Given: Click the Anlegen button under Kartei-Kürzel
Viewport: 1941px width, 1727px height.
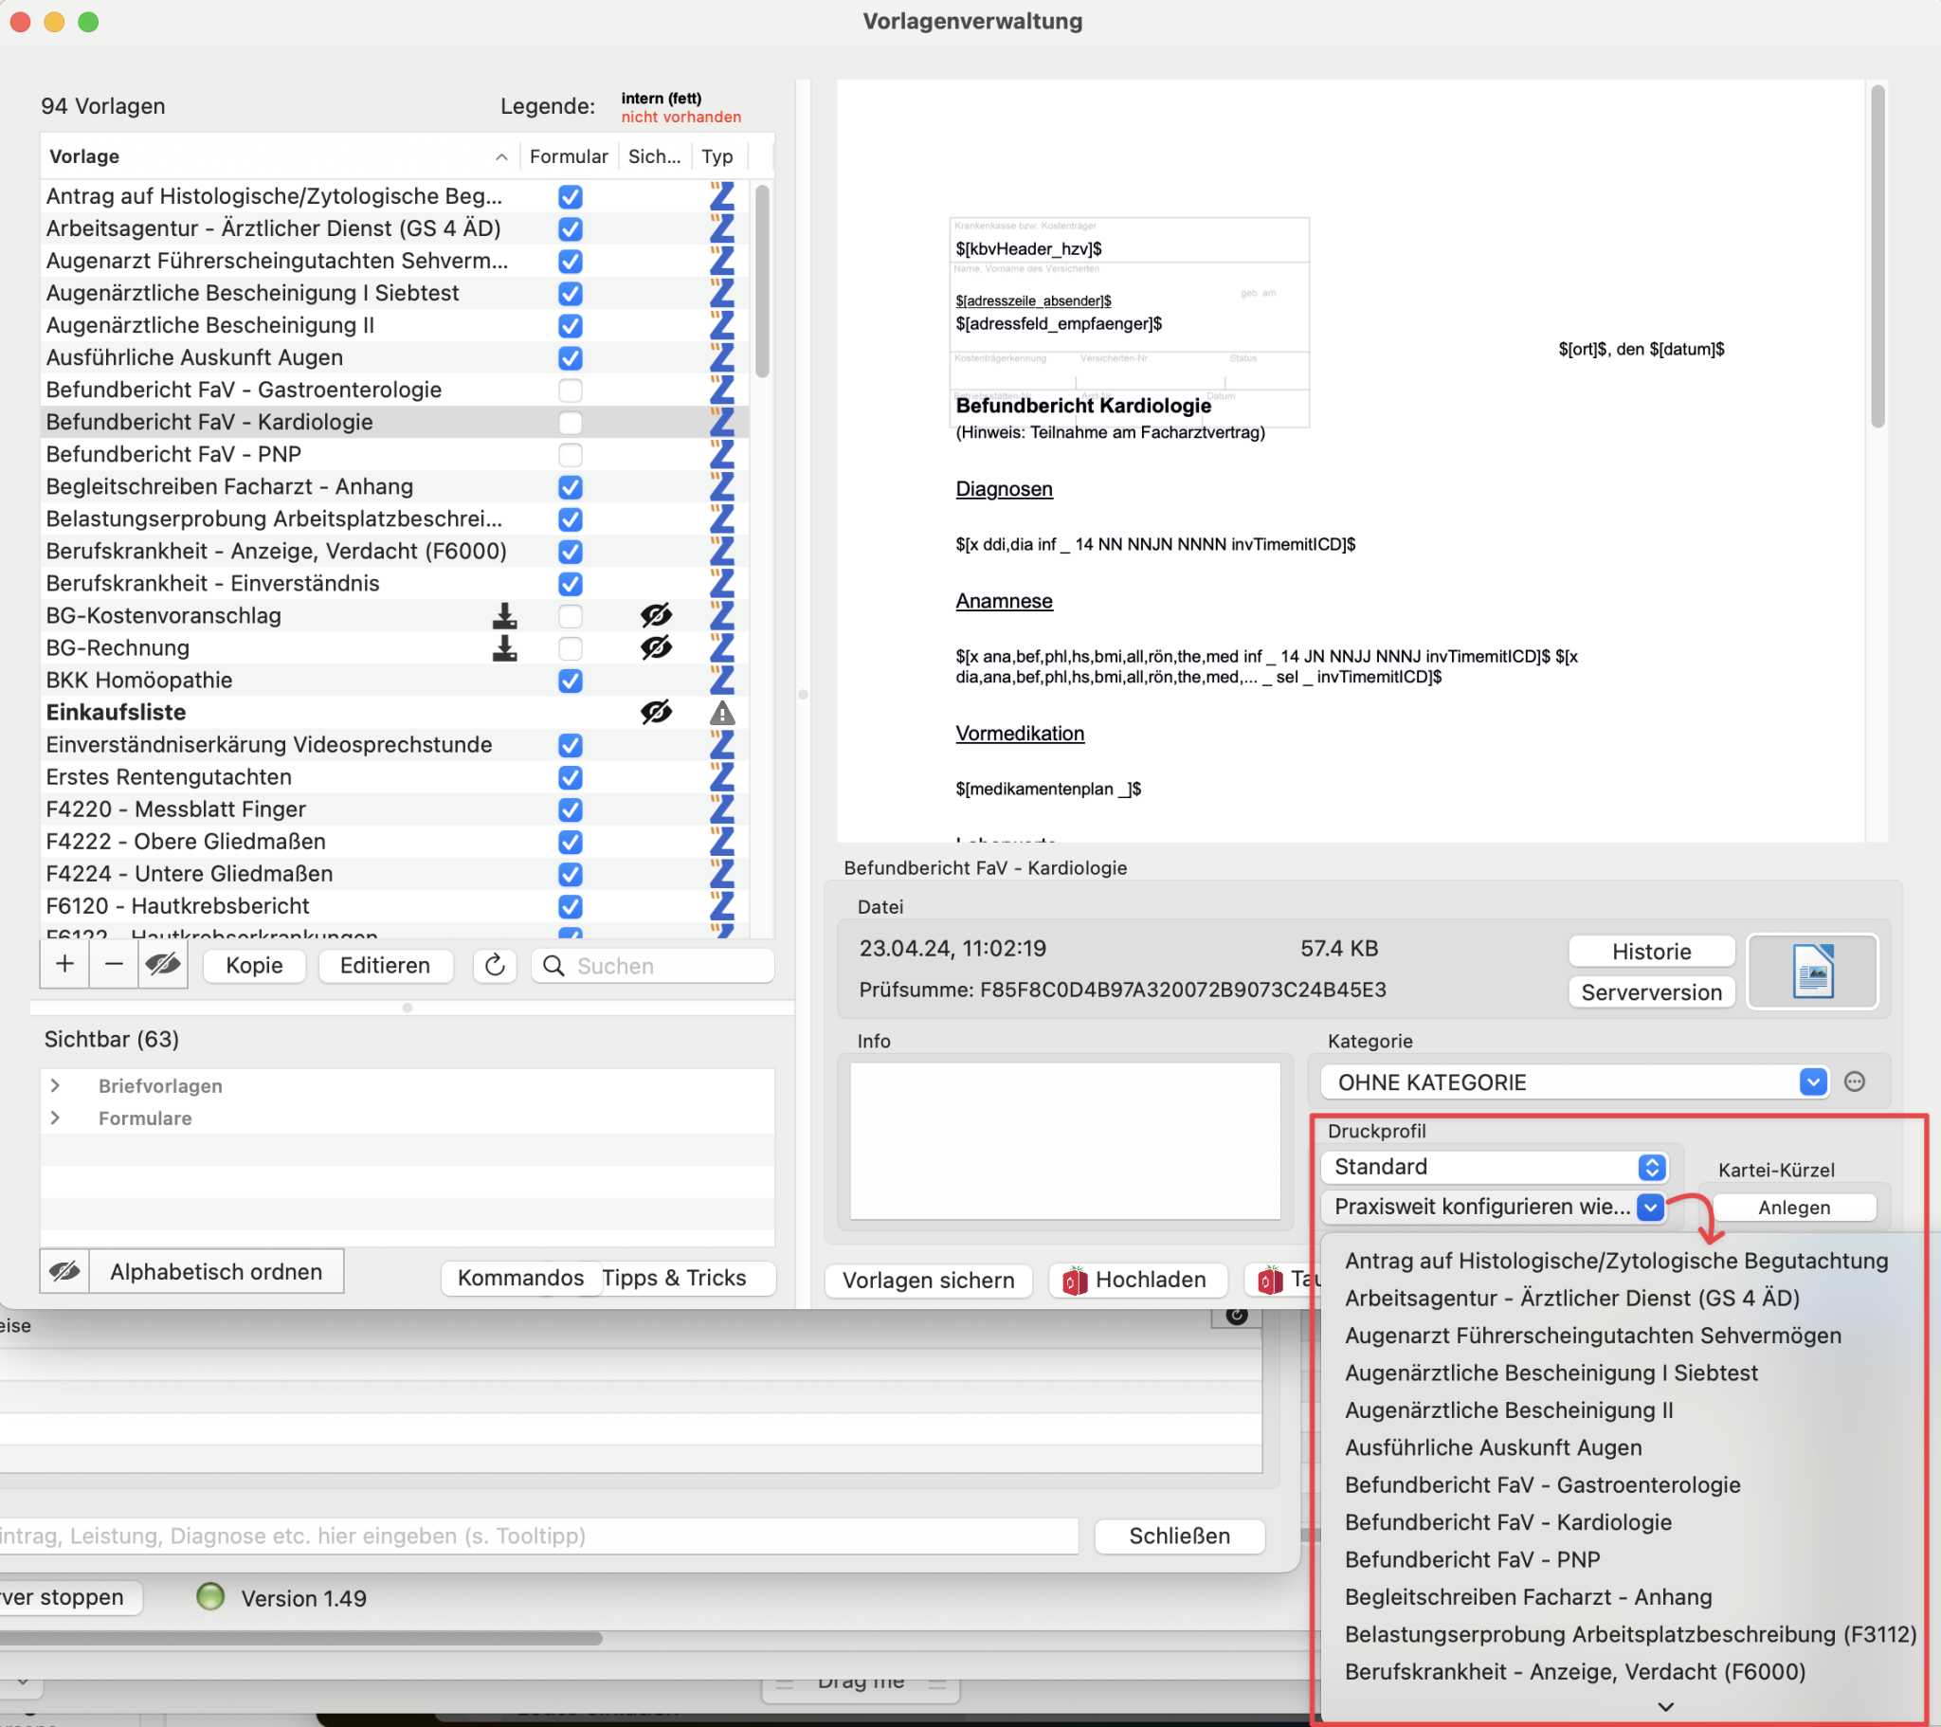Looking at the screenshot, I should coord(1794,1208).
